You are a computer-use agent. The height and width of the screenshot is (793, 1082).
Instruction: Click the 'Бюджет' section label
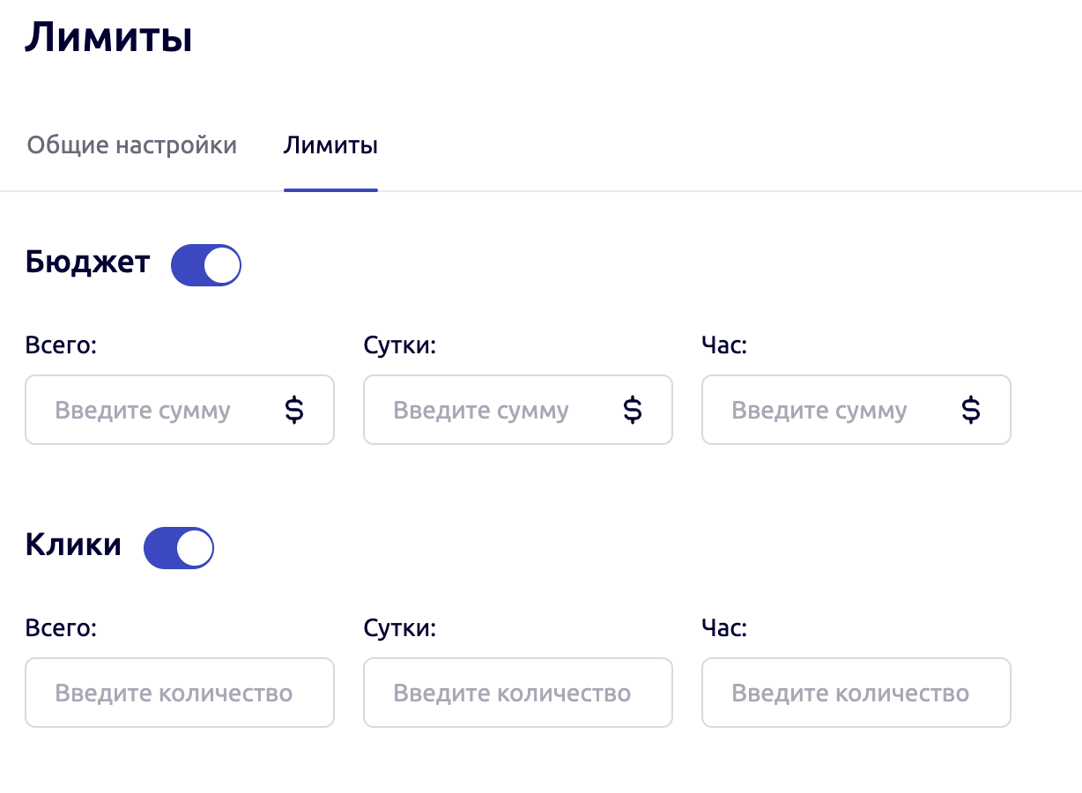coord(88,262)
